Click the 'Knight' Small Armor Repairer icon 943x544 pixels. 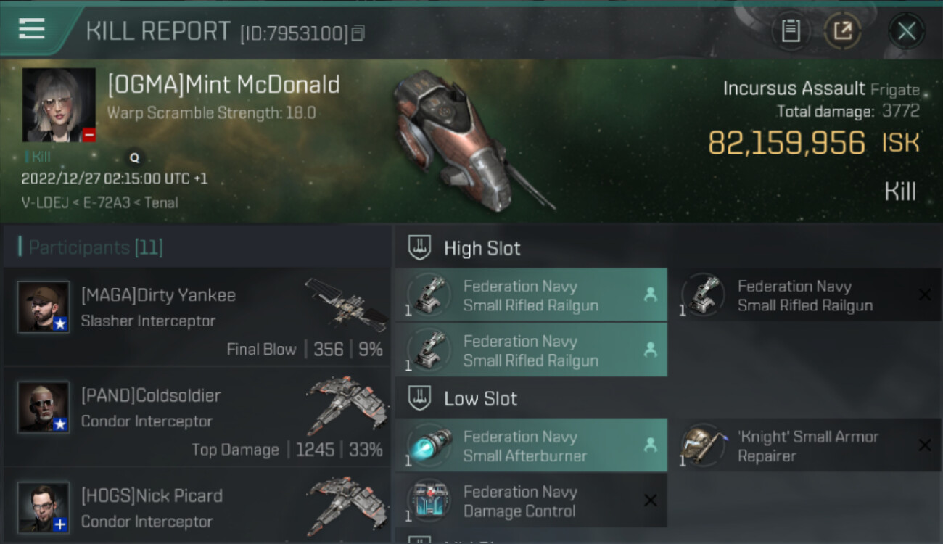click(x=701, y=445)
